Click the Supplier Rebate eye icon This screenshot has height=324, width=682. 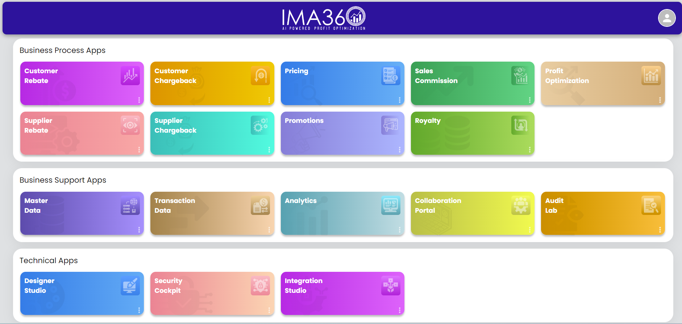(x=130, y=125)
